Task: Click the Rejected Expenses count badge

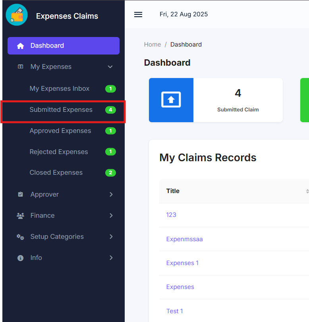Action: pyautogui.click(x=110, y=152)
